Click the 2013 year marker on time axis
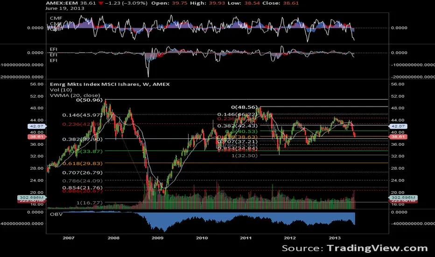The image size is (435, 257). pos(335,238)
